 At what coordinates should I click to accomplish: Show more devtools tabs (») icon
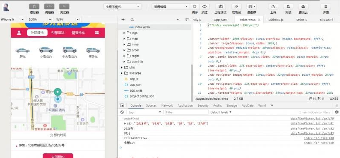click(x=272, y=105)
